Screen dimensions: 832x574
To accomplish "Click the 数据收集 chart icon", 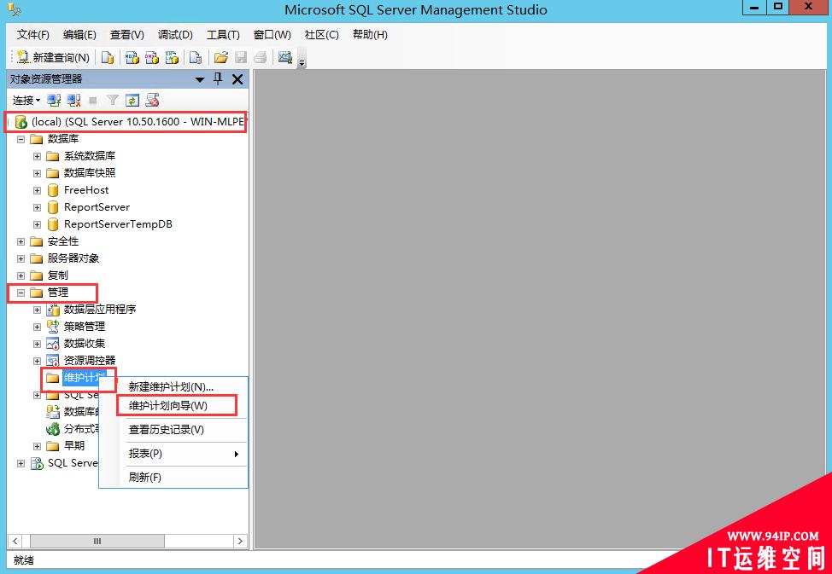I will point(52,344).
